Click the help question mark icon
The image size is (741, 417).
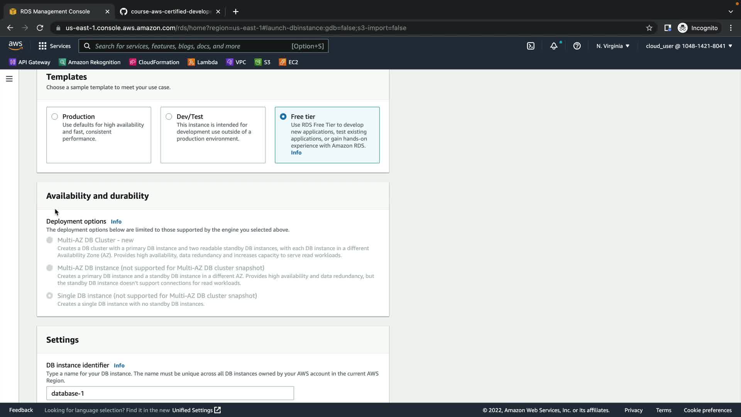tap(577, 46)
